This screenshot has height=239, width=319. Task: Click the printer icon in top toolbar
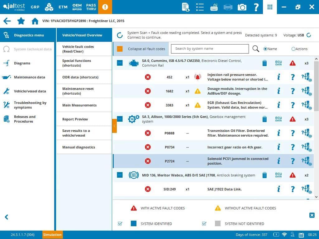tap(228, 7)
